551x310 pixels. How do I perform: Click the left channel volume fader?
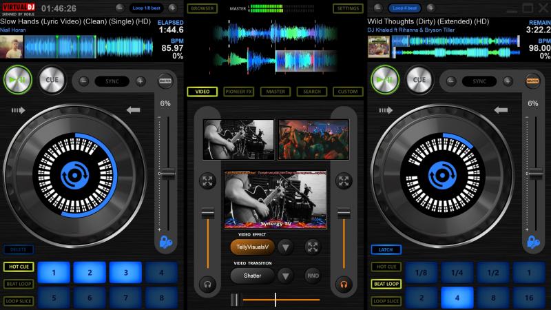[x=208, y=214]
